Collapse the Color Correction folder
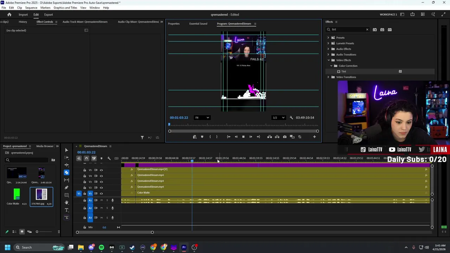Screen dimensions: 450x253 331,66
